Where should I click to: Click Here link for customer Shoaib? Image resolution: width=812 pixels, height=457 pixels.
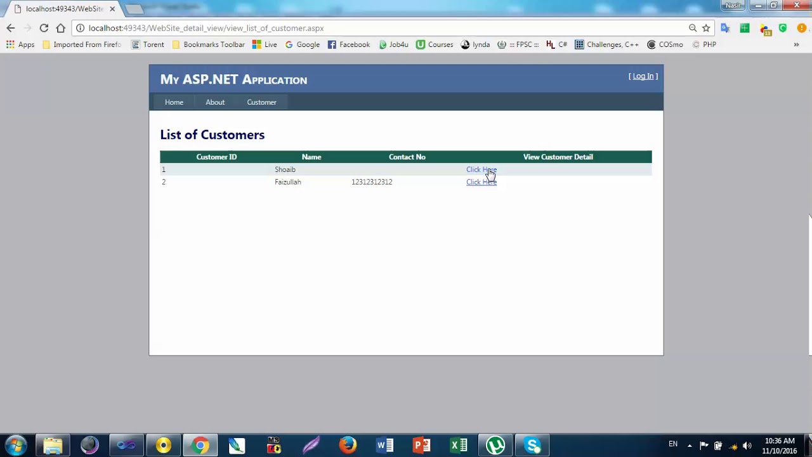(x=481, y=169)
